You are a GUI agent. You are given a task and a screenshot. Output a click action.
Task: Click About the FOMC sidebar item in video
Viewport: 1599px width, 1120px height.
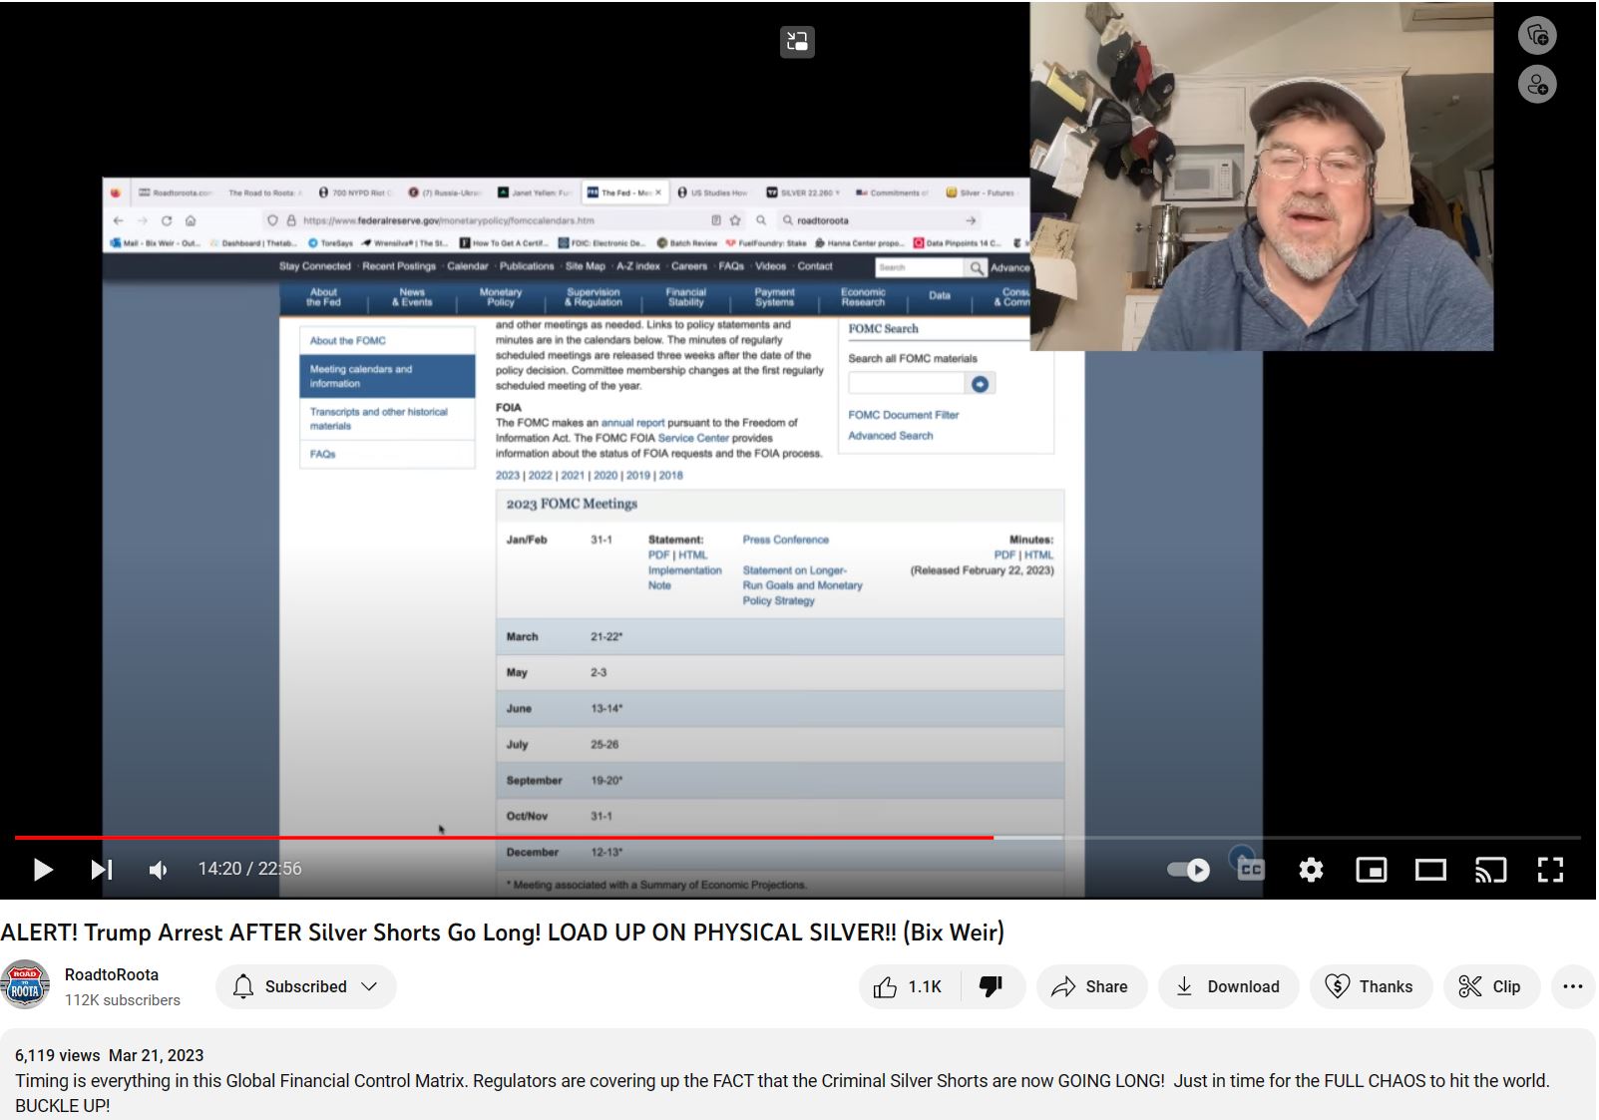point(387,341)
